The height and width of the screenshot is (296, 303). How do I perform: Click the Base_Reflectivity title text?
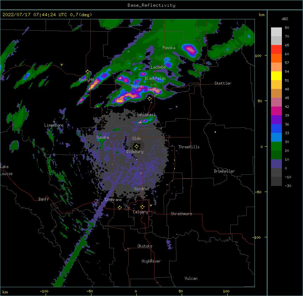tap(151, 5)
